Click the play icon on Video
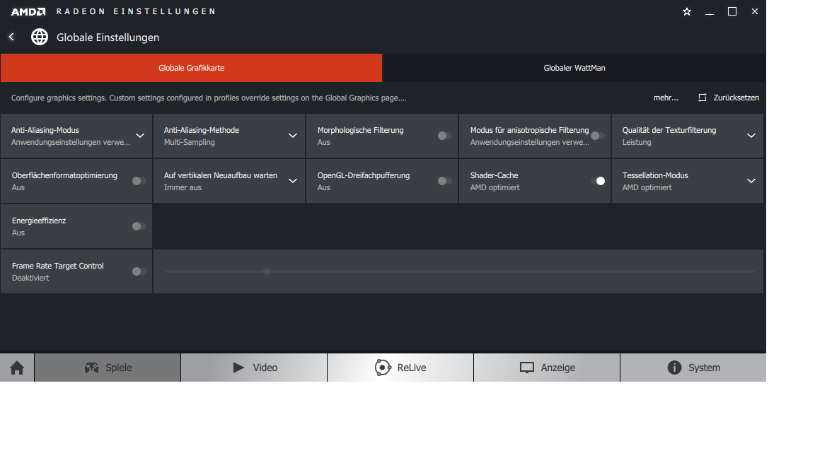 click(238, 368)
